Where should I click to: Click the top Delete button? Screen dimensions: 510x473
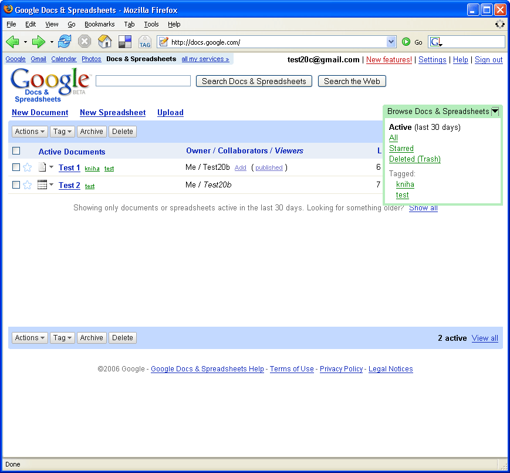point(123,132)
